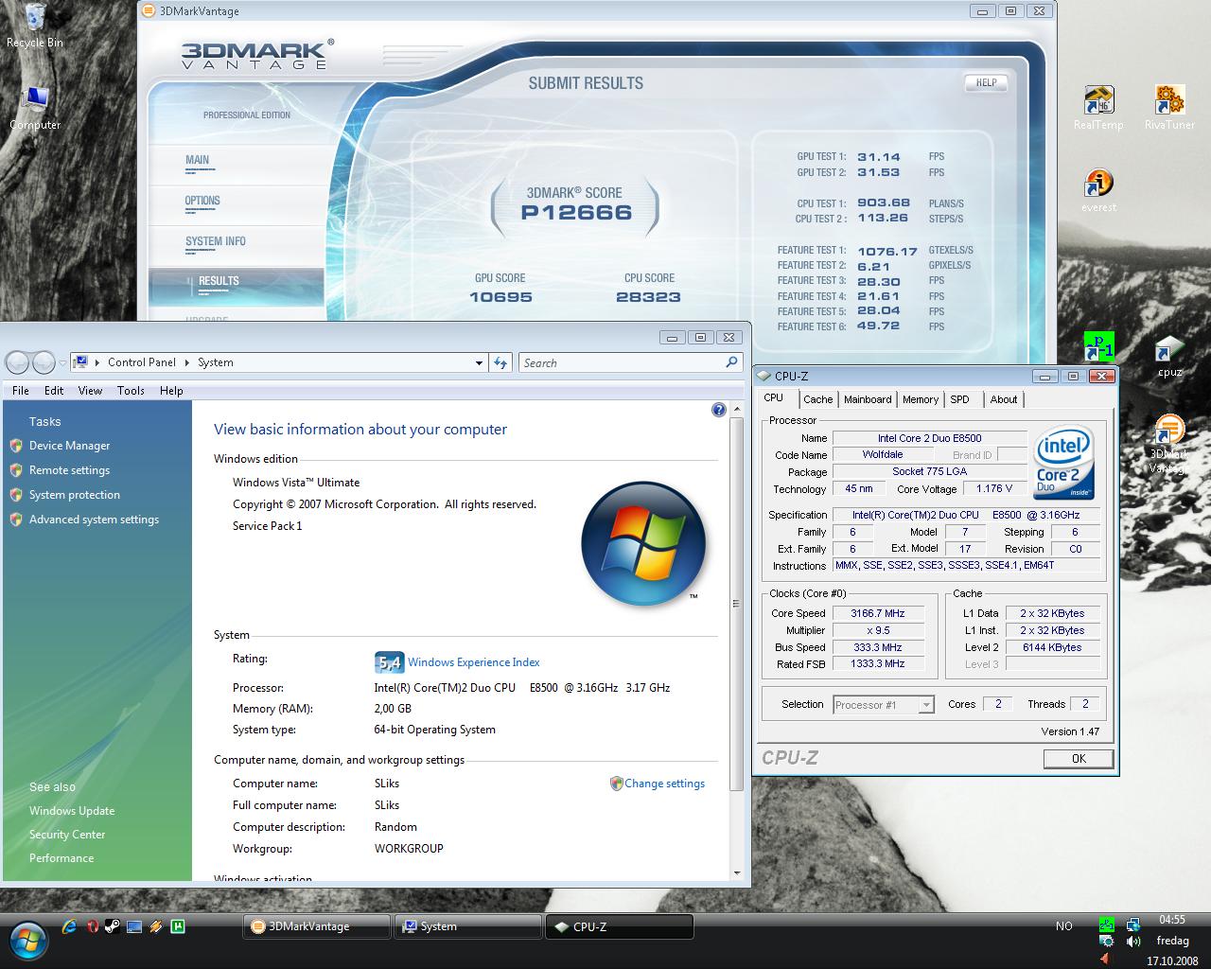Image resolution: width=1211 pixels, height=969 pixels.
Task: Click the volume speaker tray icon
Action: click(x=1133, y=942)
